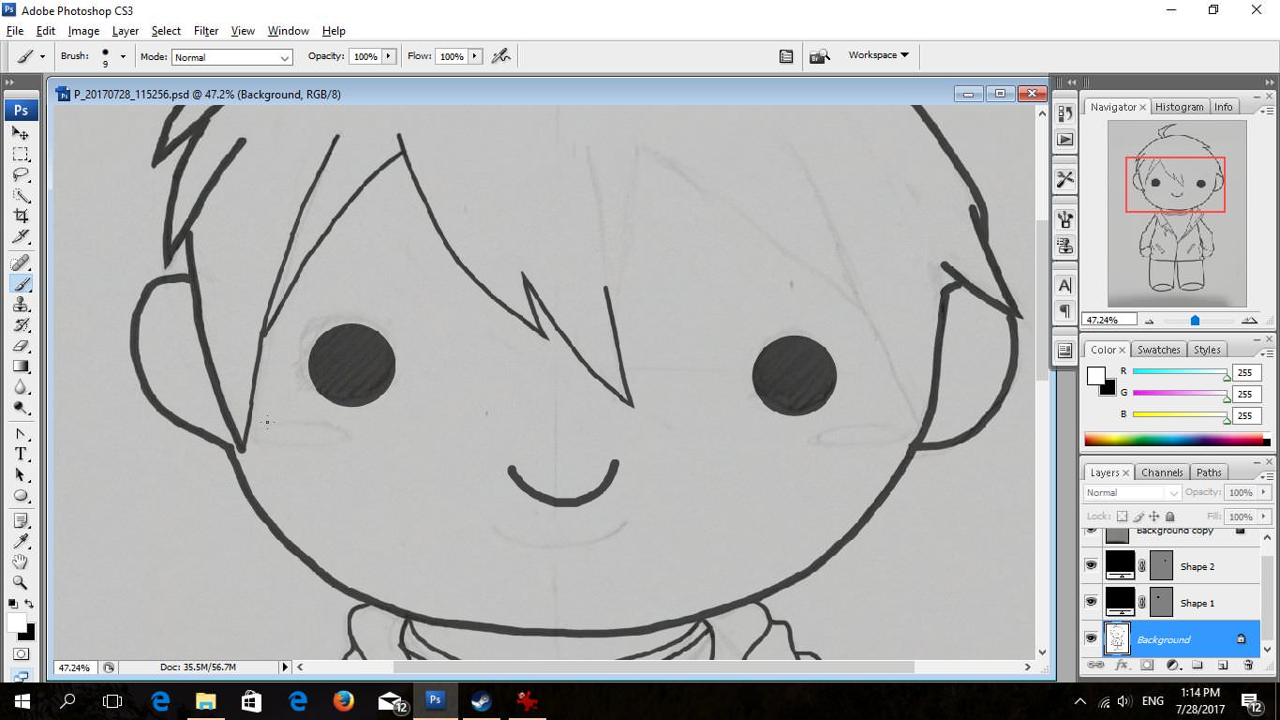Image resolution: width=1280 pixels, height=720 pixels.
Task: Hide the Shape 1 layer
Action: tap(1091, 603)
